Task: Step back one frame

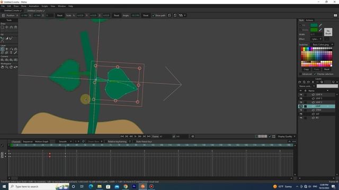Action: (x=131, y=136)
